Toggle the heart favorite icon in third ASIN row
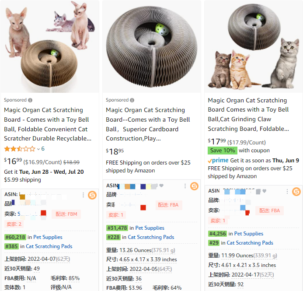 265,191
